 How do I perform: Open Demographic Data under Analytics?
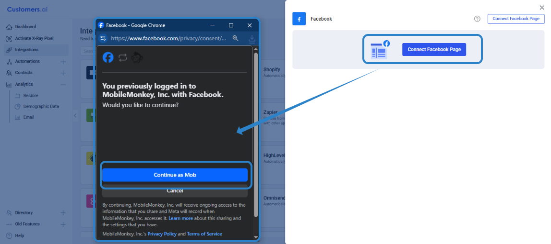(x=41, y=106)
